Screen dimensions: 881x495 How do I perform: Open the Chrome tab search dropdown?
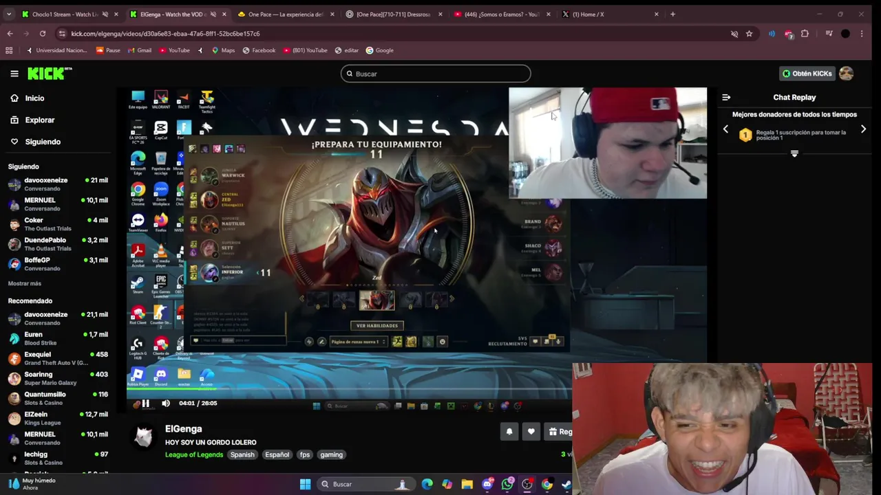pos(9,14)
